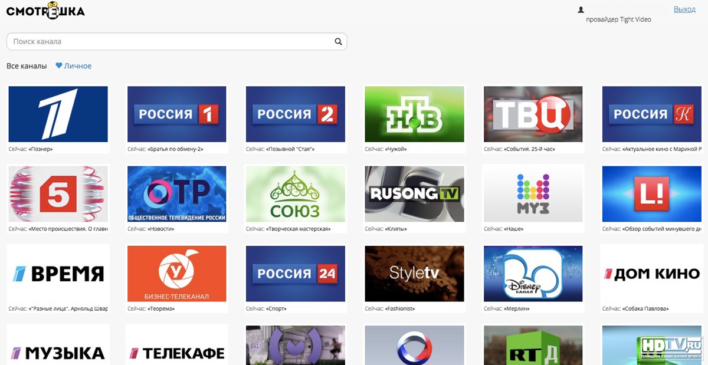This screenshot has height=365, width=708.
Task: Open the Россия К channel
Action: pyautogui.click(x=652, y=114)
